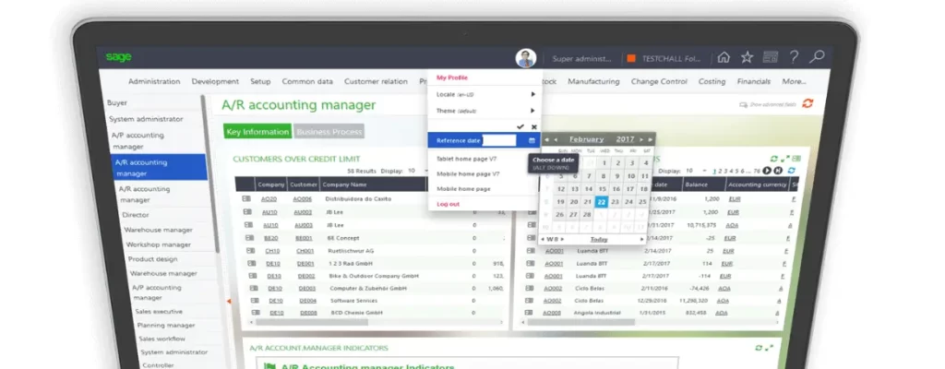Open the row icon beside company AO20
The height and width of the screenshot is (369, 945).
click(246, 199)
